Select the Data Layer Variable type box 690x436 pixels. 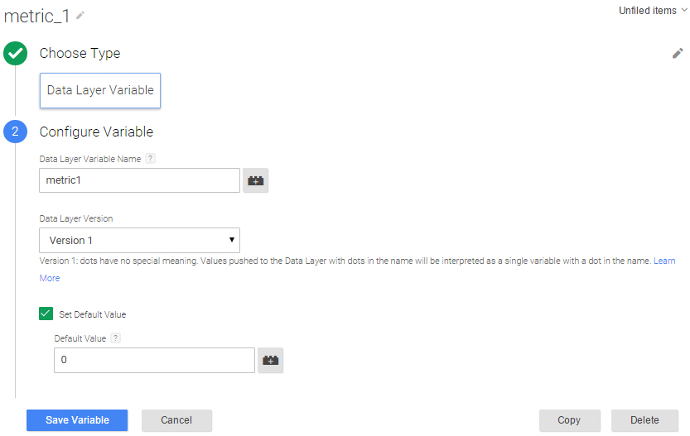point(100,90)
